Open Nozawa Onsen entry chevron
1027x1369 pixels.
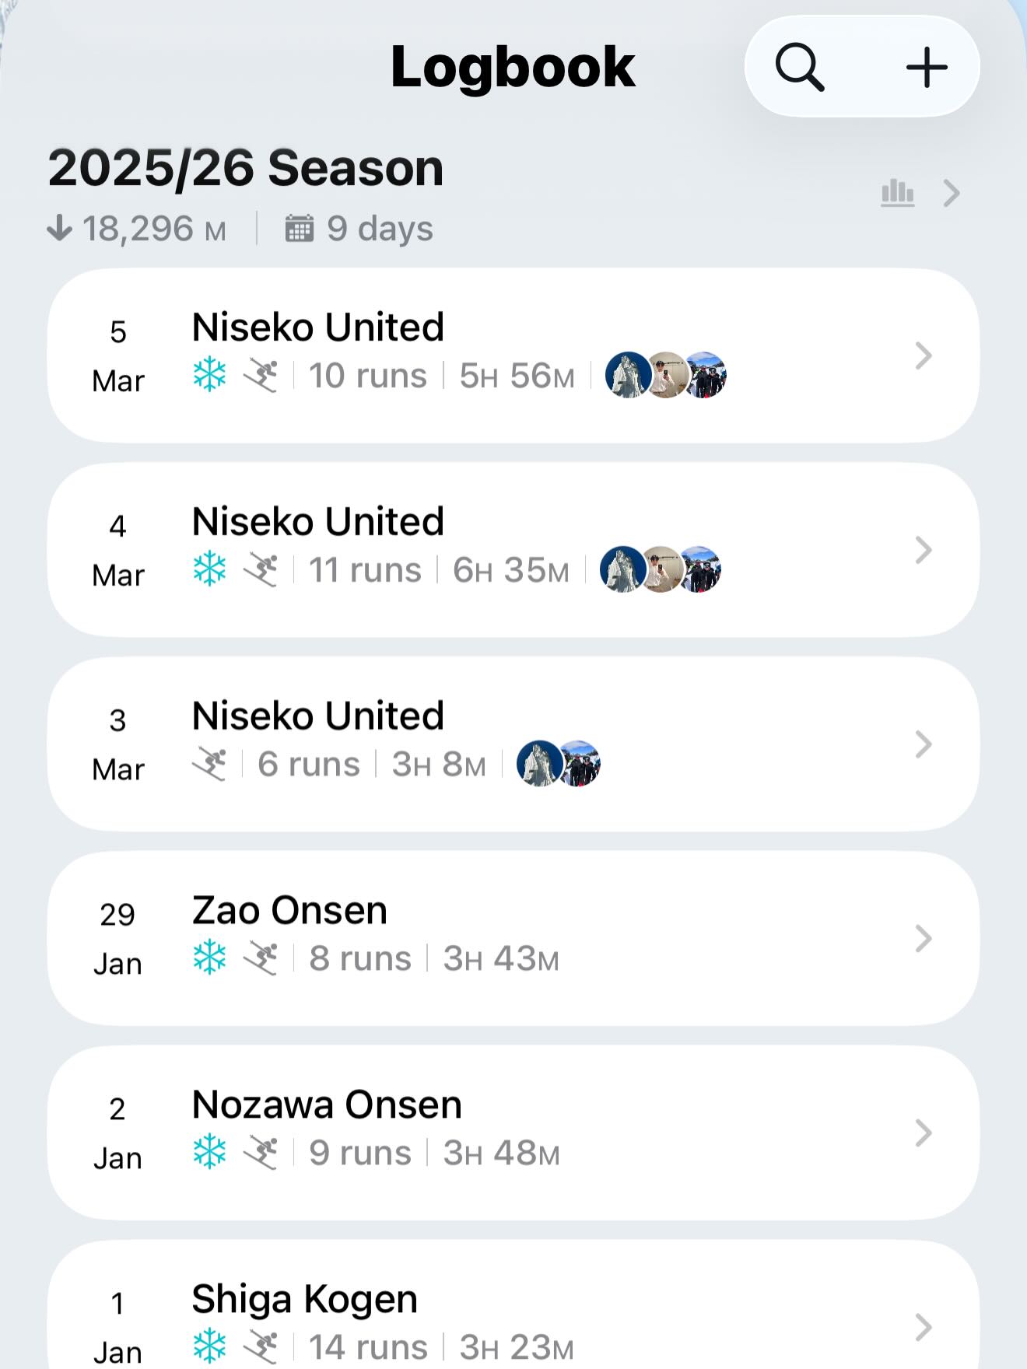[924, 1133]
